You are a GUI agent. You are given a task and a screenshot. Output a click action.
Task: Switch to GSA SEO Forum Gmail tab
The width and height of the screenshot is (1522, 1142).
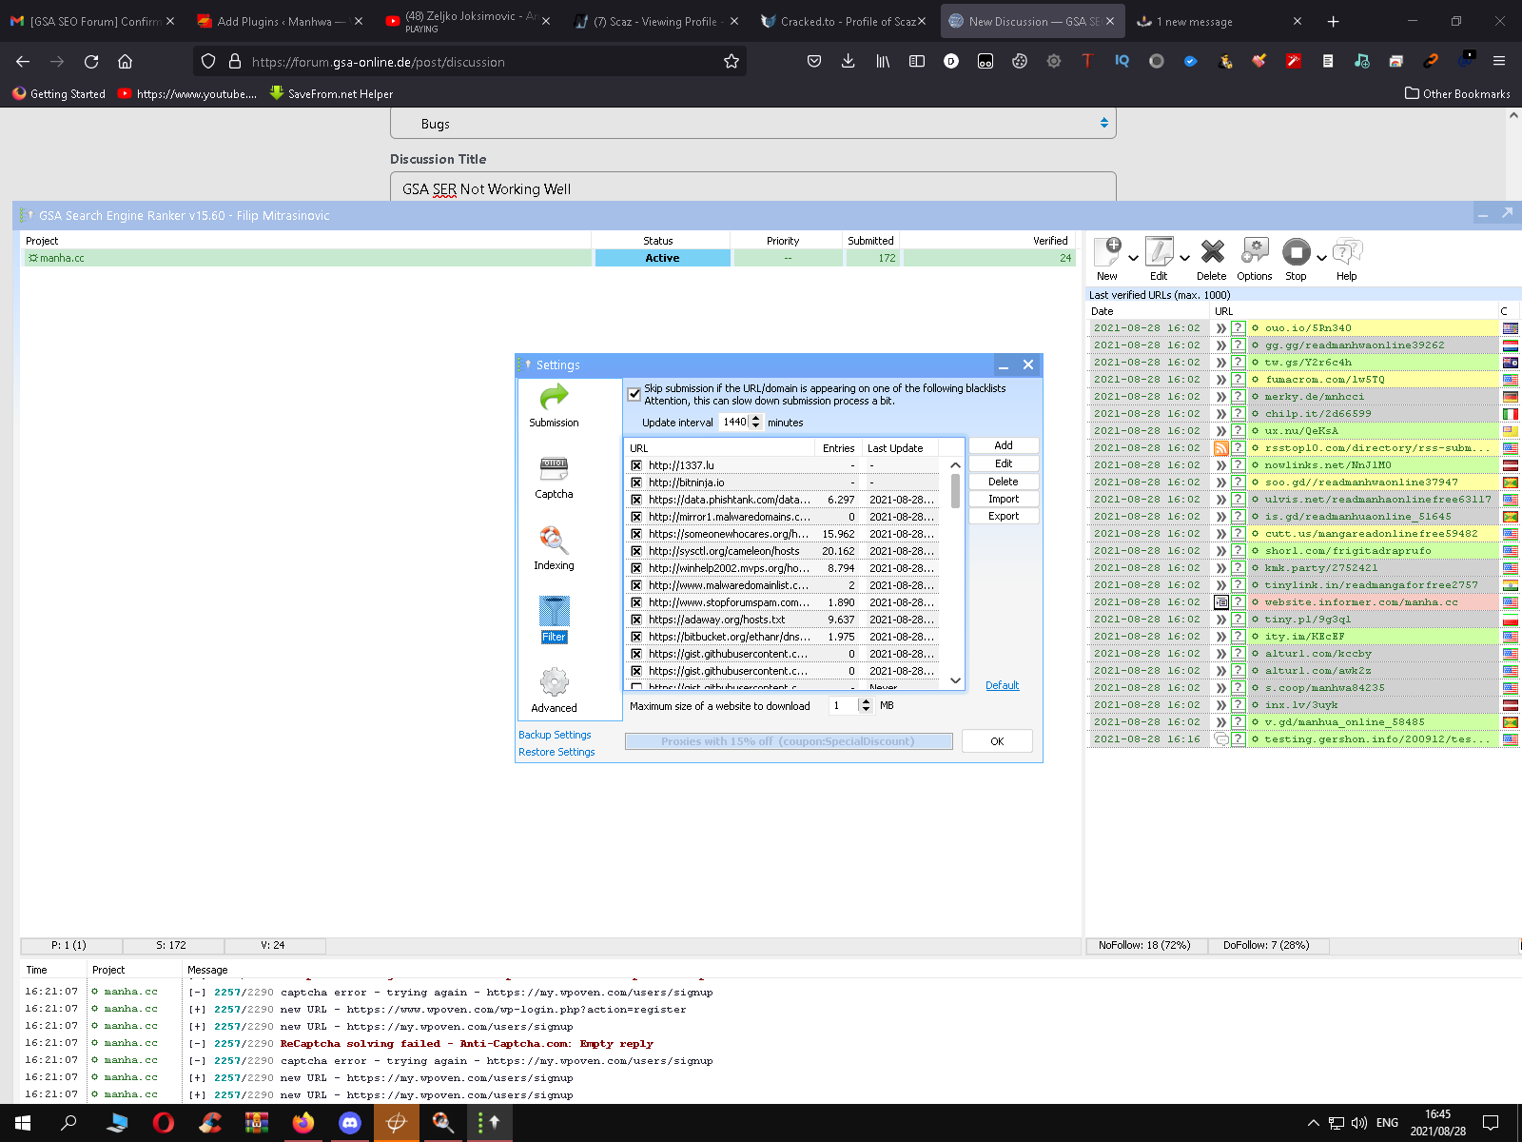[92, 21]
